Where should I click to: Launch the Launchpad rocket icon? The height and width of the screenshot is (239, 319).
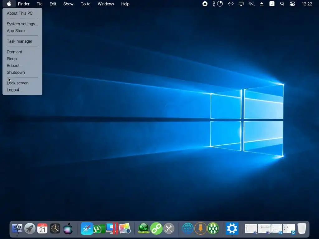(x=30, y=228)
